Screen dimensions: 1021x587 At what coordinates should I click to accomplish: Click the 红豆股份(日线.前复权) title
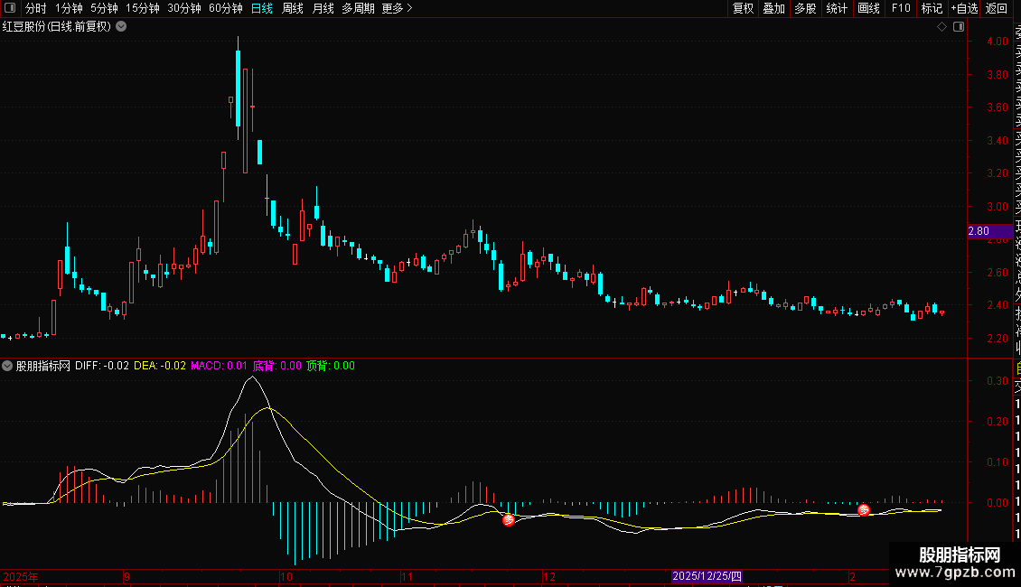pyautogui.click(x=57, y=27)
